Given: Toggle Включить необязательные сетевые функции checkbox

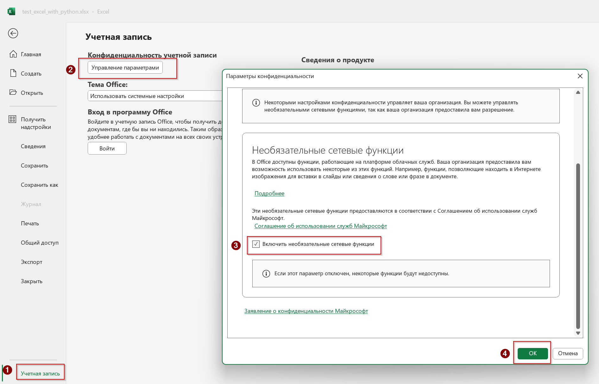Looking at the screenshot, I should tap(256, 244).
